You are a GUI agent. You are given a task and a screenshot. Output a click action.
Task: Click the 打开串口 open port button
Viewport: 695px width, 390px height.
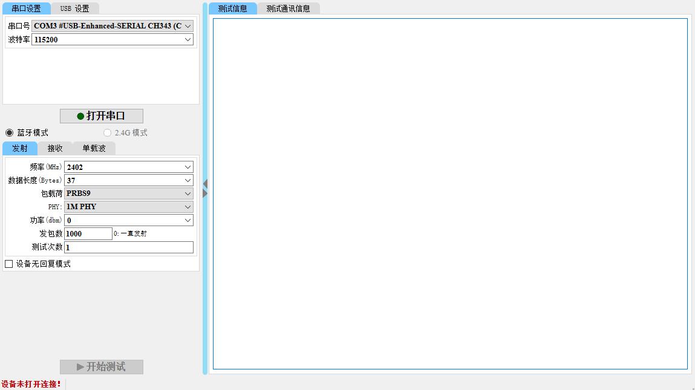(x=102, y=116)
